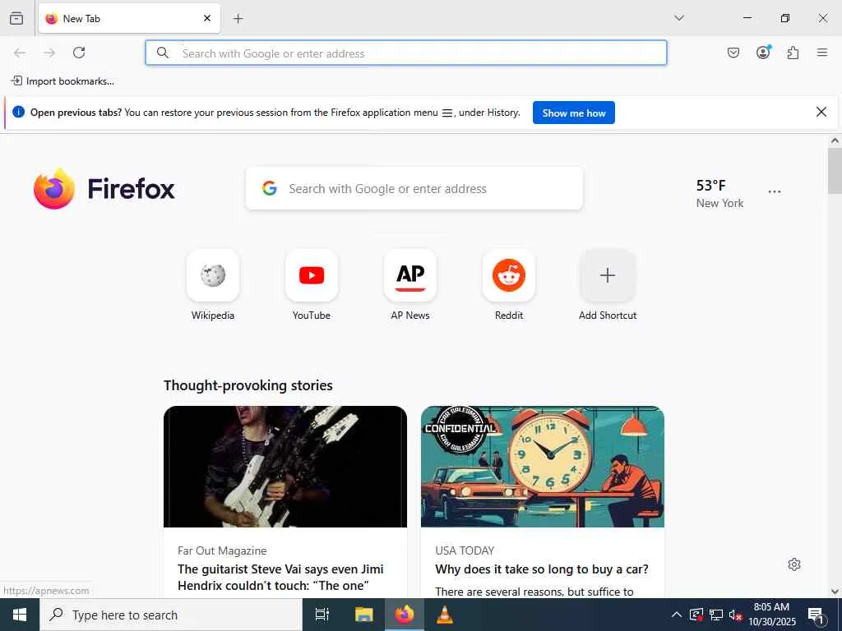
Task: Open the Extensions puzzle icon
Action: [x=793, y=53]
